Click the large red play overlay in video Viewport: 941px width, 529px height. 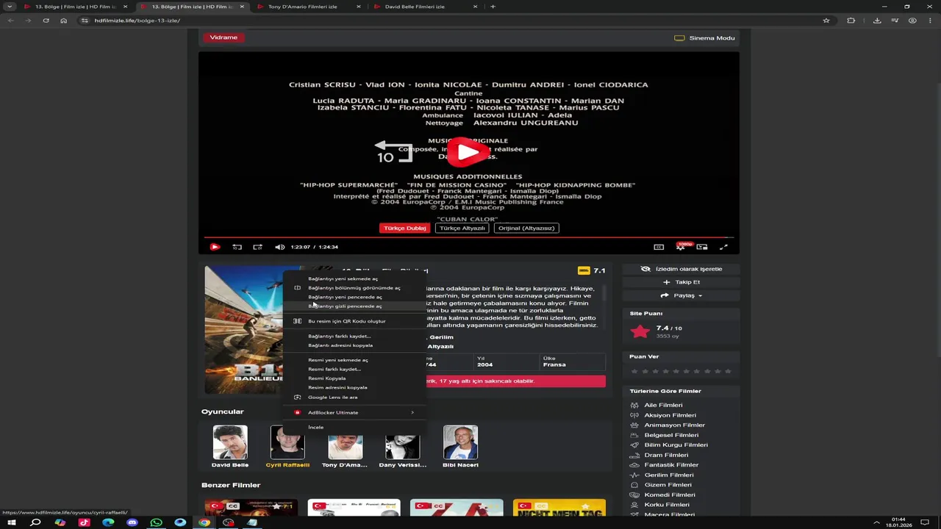469,152
